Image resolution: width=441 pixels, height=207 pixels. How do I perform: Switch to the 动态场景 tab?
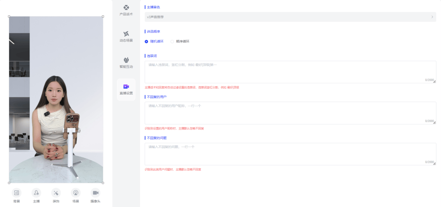(126, 37)
